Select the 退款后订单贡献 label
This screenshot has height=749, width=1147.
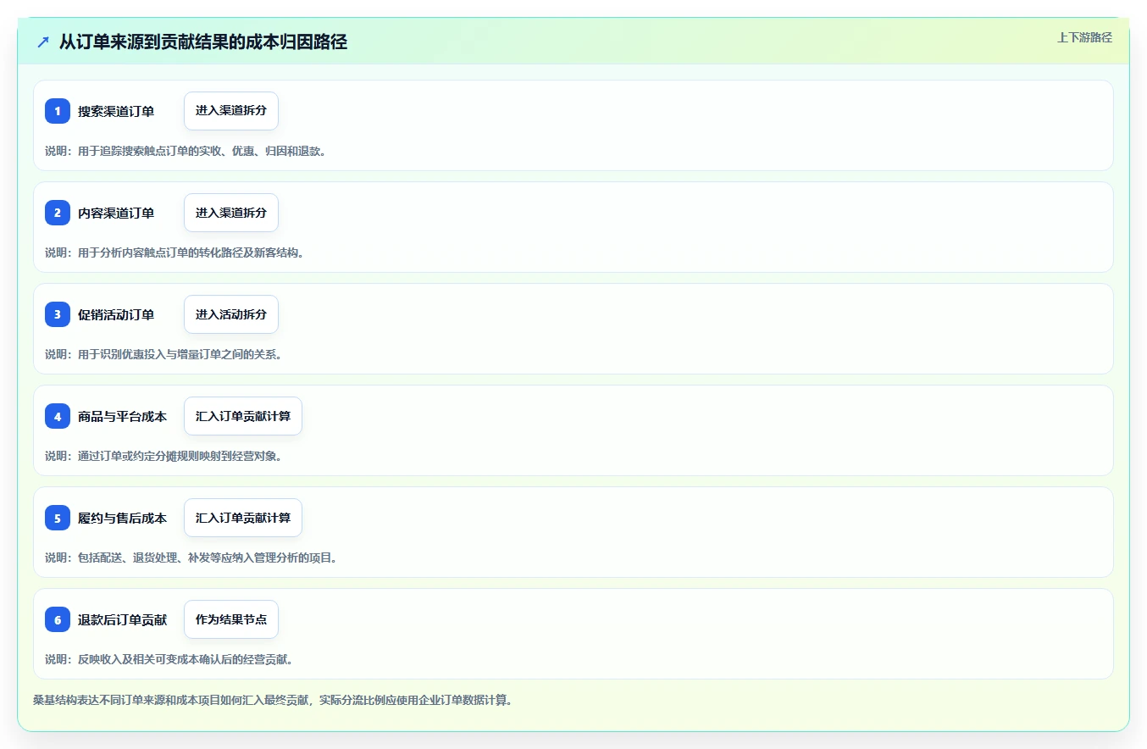click(x=123, y=619)
